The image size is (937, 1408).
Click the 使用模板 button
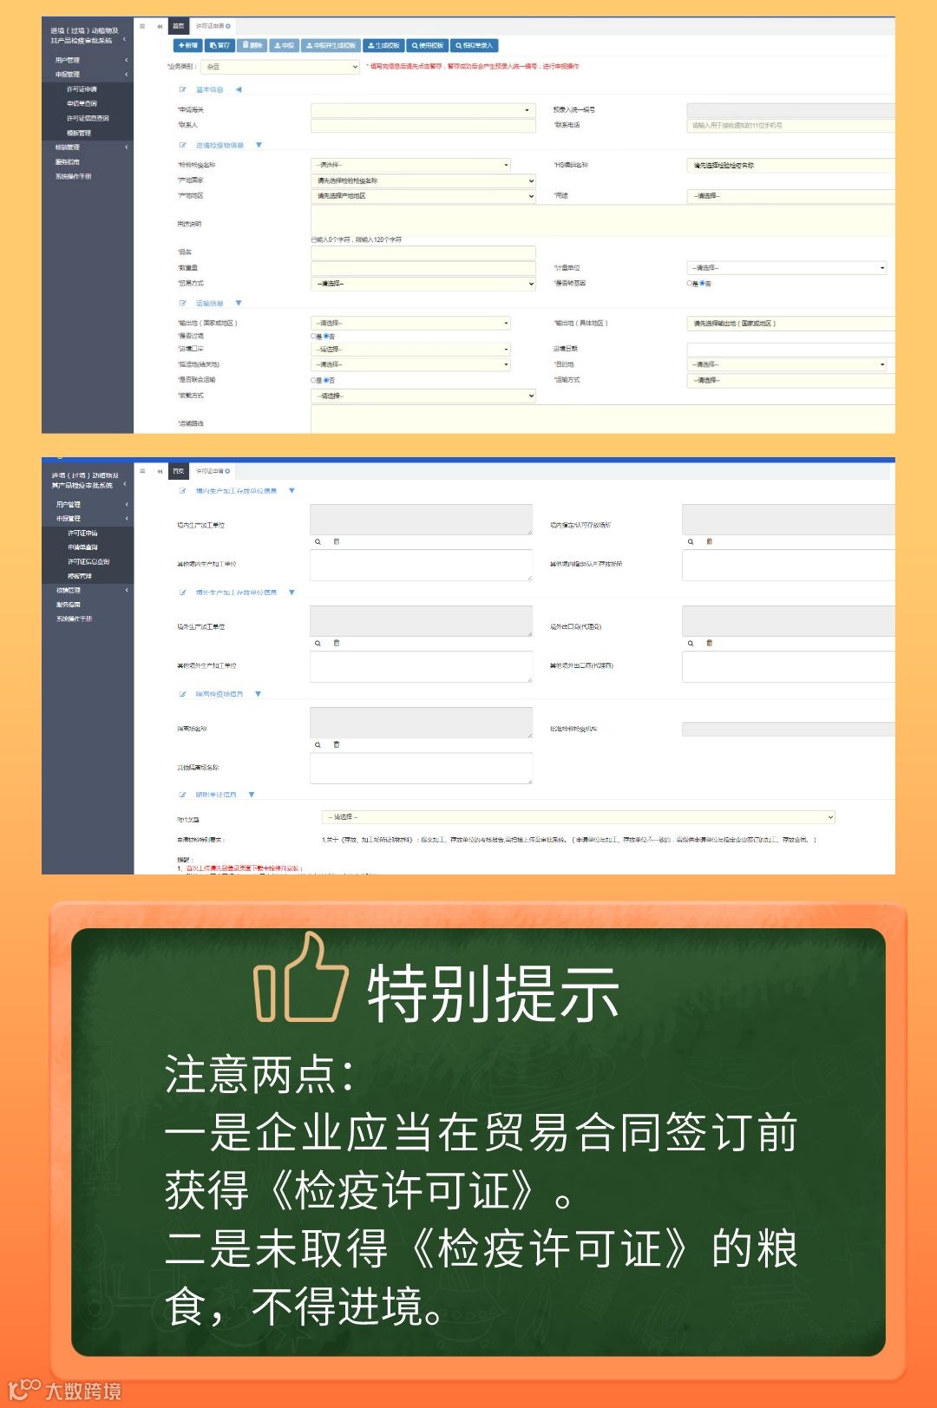428,45
